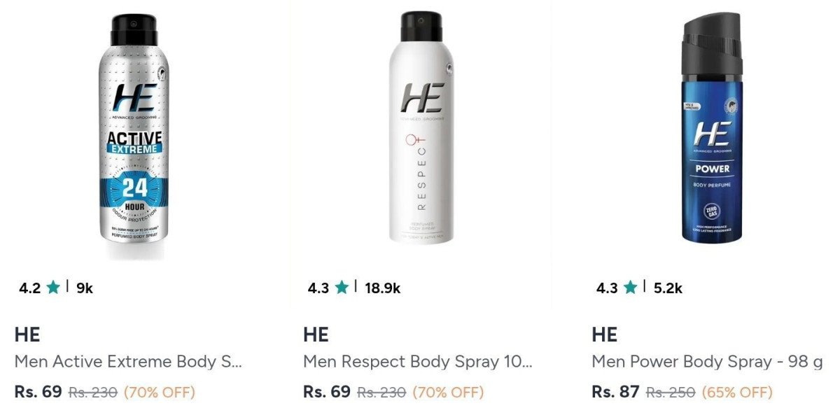This screenshot has height=408, width=840.
Task: Open Men Respect Body Spray title
Action: (418, 362)
